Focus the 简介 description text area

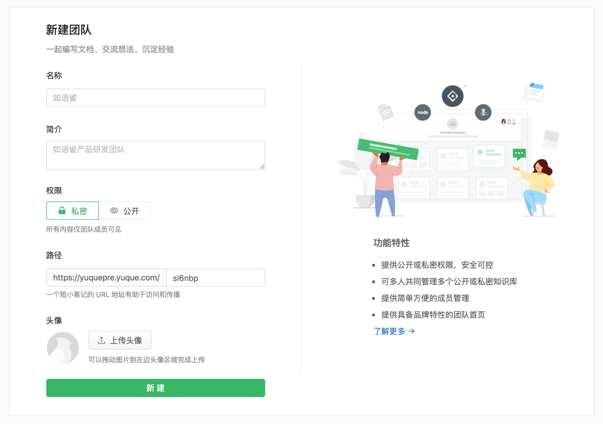click(156, 155)
